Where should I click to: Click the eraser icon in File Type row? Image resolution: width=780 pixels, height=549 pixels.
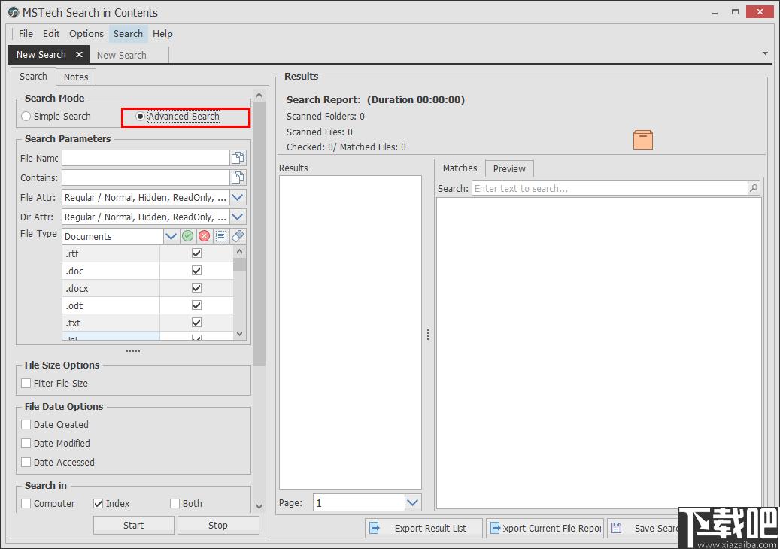[238, 236]
